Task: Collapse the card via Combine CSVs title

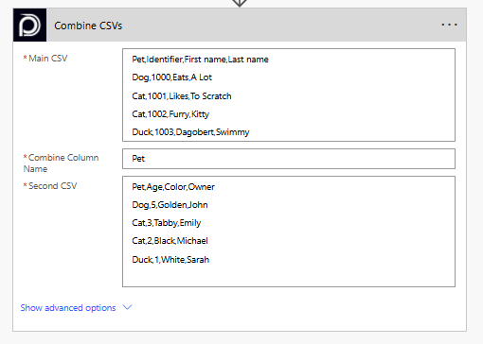Action: [88, 26]
